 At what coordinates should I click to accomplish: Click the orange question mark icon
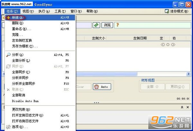pyautogui.click(x=117, y=25)
